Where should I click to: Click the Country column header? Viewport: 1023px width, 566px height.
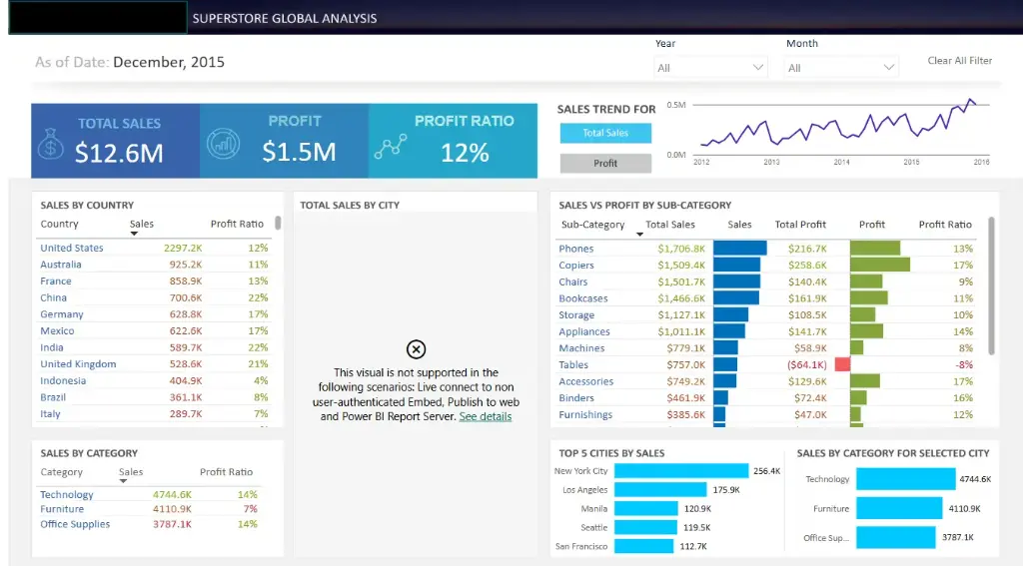(59, 224)
